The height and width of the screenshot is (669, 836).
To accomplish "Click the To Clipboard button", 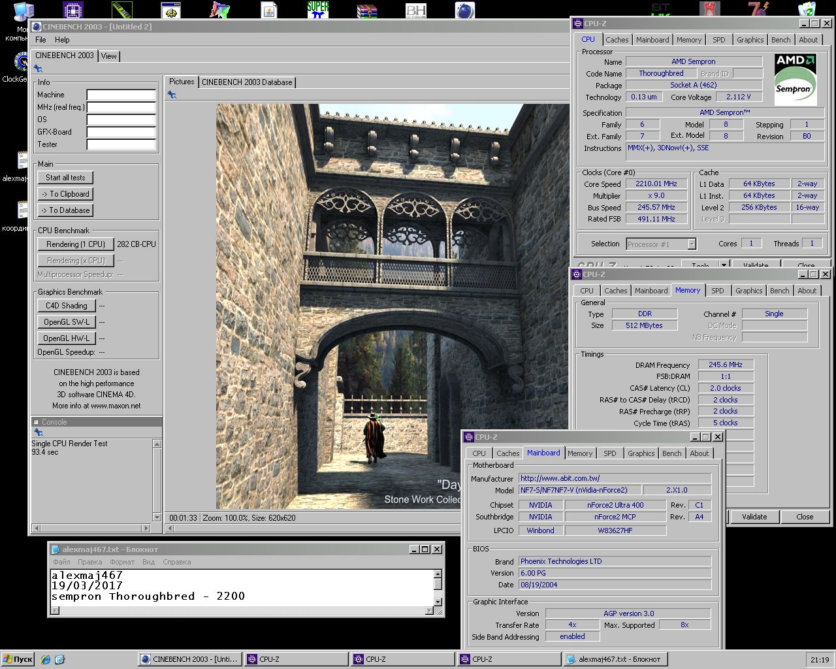I will click(65, 194).
